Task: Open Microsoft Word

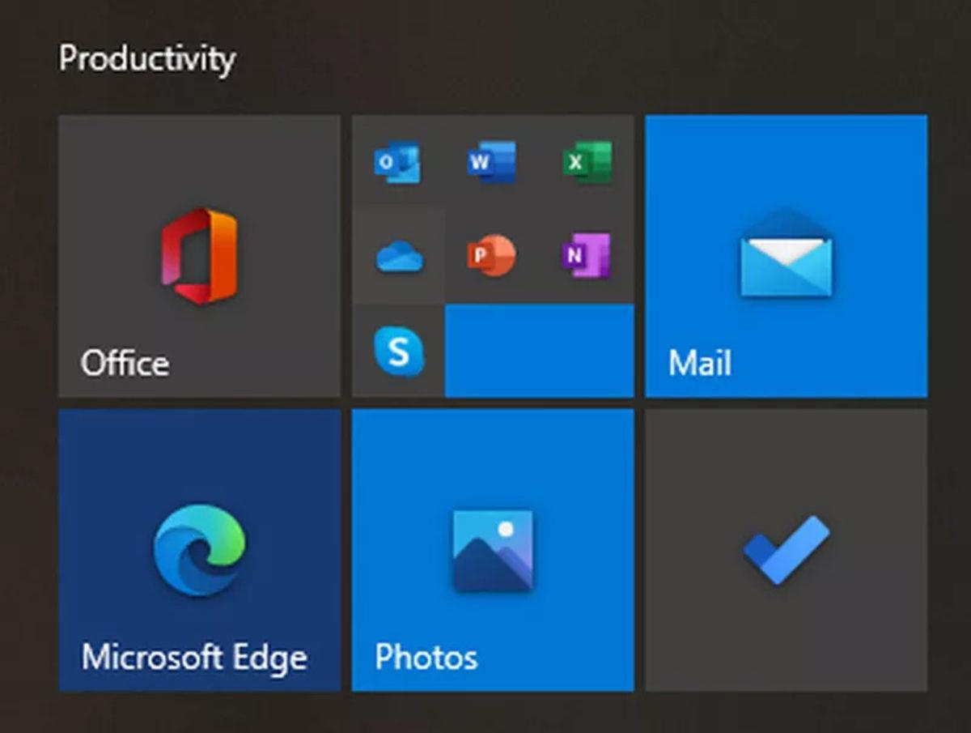Action: 493,162
